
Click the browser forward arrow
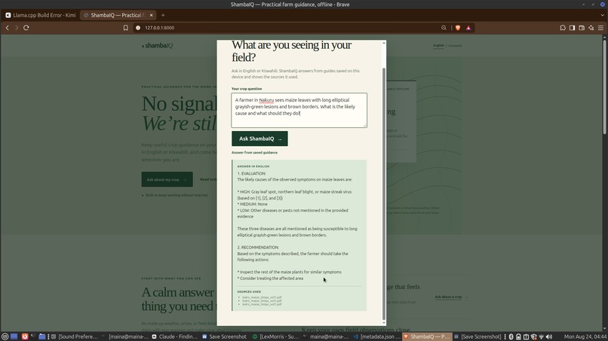tap(17, 28)
